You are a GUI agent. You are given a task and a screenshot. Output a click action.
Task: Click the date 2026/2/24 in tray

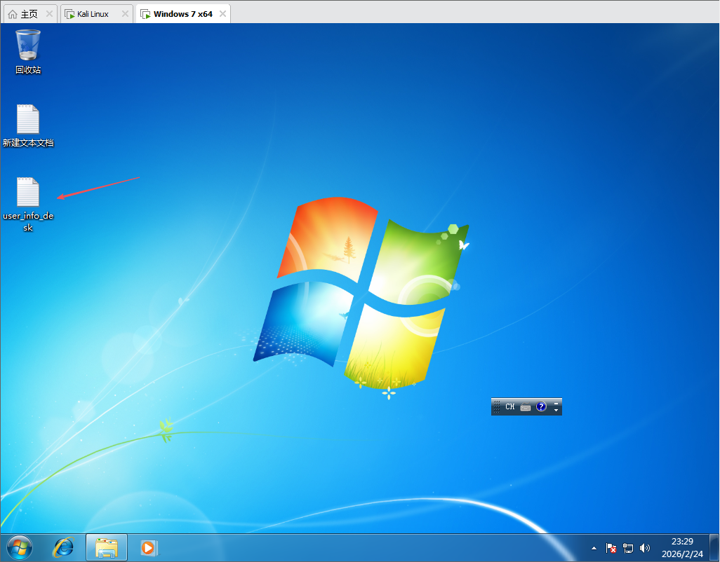(682, 554)
